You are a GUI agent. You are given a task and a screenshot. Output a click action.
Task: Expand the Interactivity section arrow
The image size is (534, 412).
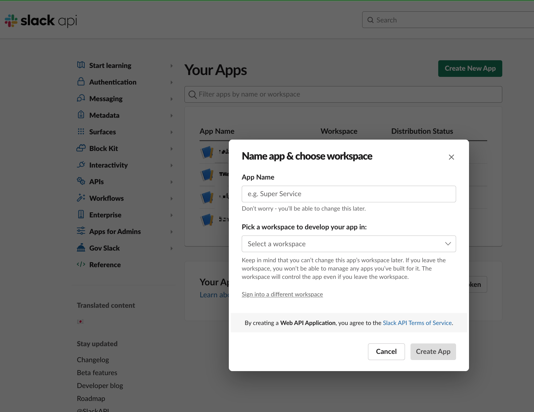click(x=172, y=165)
